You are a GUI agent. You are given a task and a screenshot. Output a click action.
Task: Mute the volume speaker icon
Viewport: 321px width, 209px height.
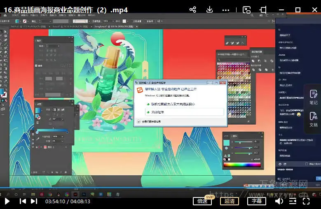pos(279,201)
